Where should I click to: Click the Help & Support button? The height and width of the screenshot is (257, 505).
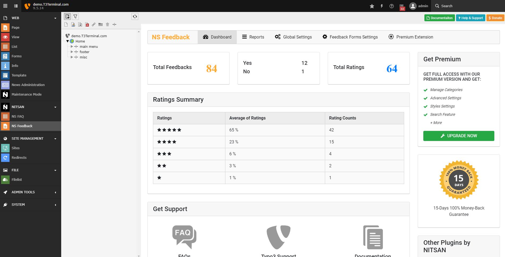click(x=471, y=18)
